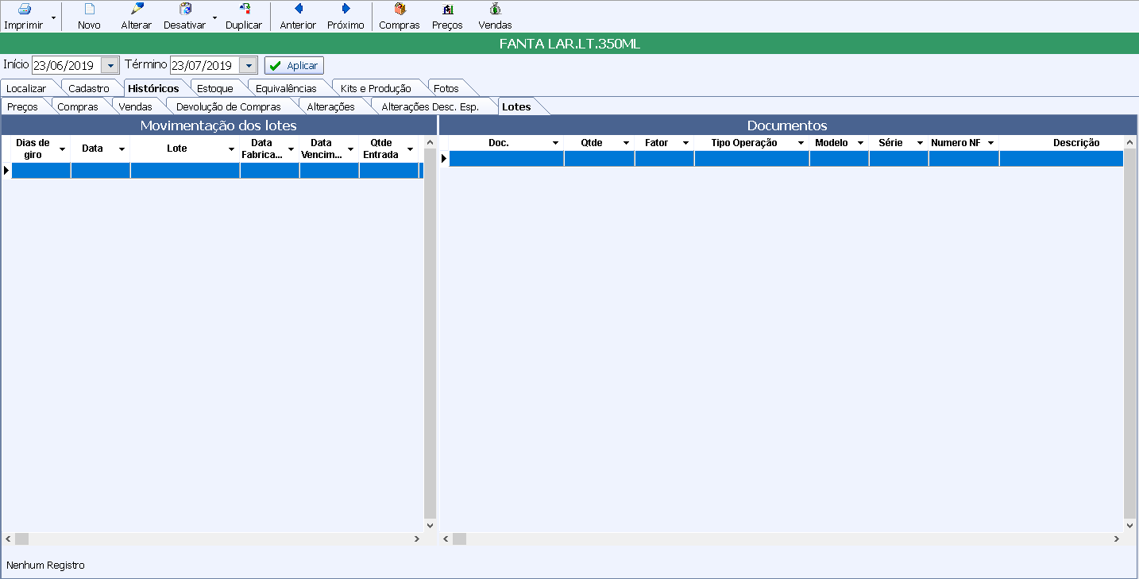This screenshot has height=579, width=1139.
Task: Open the Data Fabrica... column filter arrow
Action: (x=291, y=149)
